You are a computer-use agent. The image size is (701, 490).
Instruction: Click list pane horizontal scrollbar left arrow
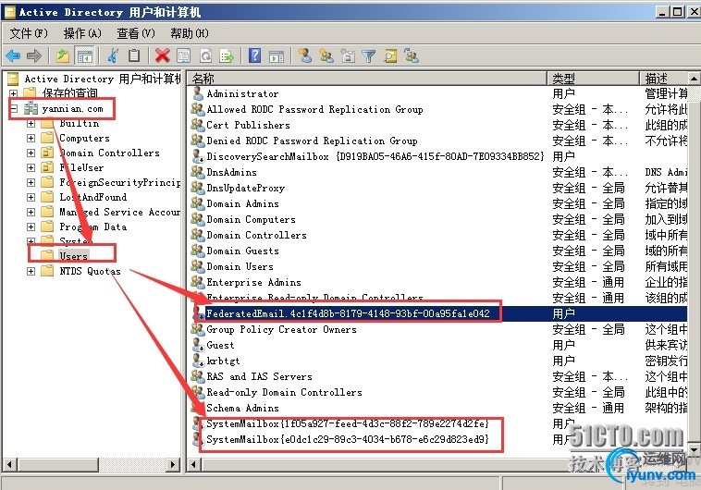click(x=194, y=464)
